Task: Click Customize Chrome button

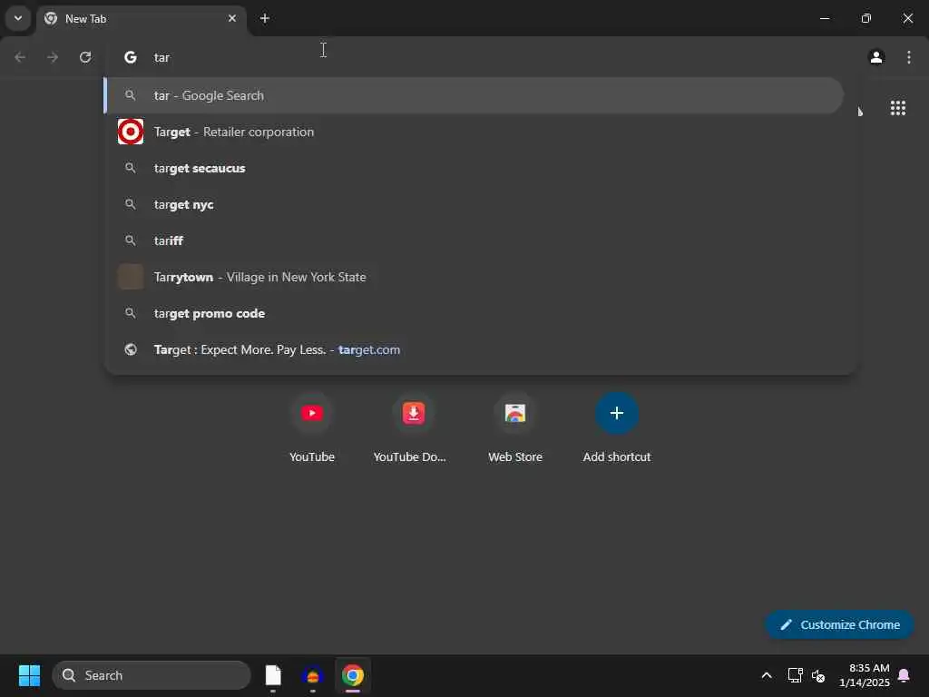Action: click(x=839, y=624)
